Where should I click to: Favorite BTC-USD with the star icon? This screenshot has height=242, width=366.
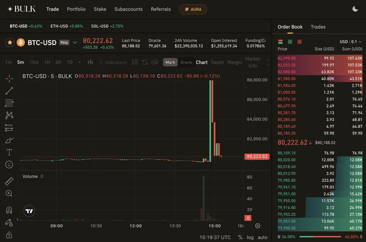point(10,42)
